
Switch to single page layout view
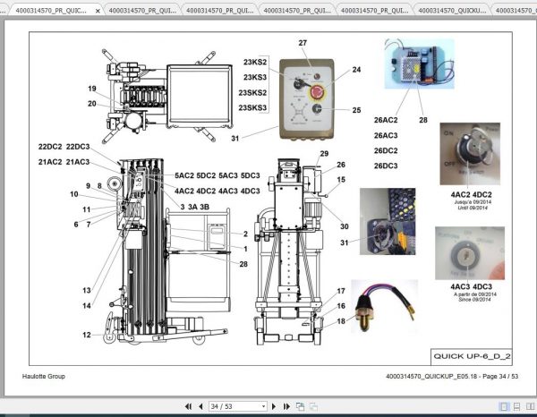point(504,406)
